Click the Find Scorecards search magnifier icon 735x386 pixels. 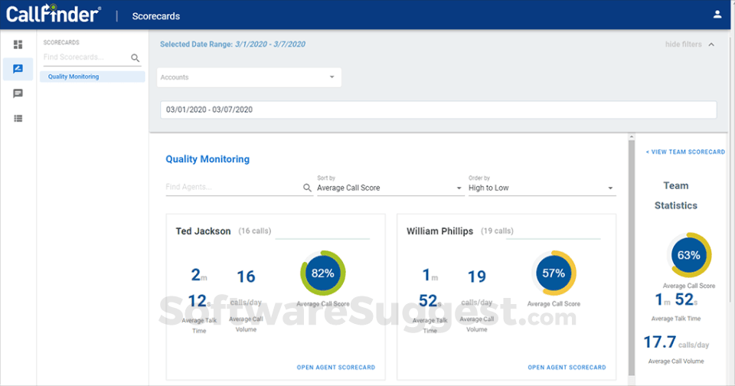point(136,57)
